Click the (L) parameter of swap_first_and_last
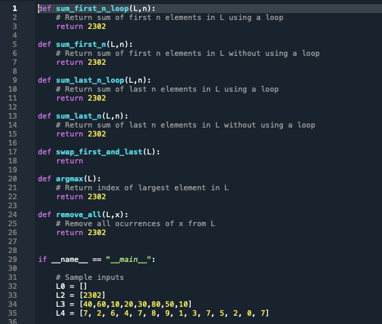The height and width of the screenshot is (324, 382). (x=149, y=152)
